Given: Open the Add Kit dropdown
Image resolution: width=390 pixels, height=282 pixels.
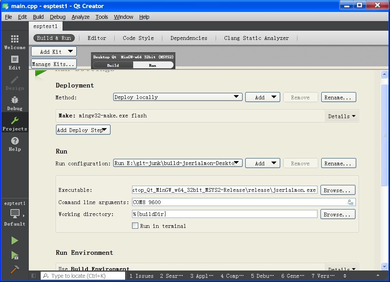Looking at the screenshot, I should (x=54, y=52).
